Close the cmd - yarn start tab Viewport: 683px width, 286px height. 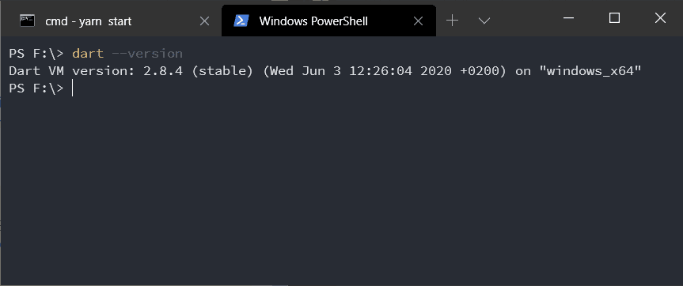point(204,21)
